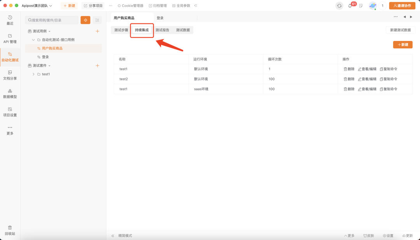This screenshot has width=420, height=240.
Task: Focus the 搜索用例/套件/目录 search field
Action: tap(52, 20)
